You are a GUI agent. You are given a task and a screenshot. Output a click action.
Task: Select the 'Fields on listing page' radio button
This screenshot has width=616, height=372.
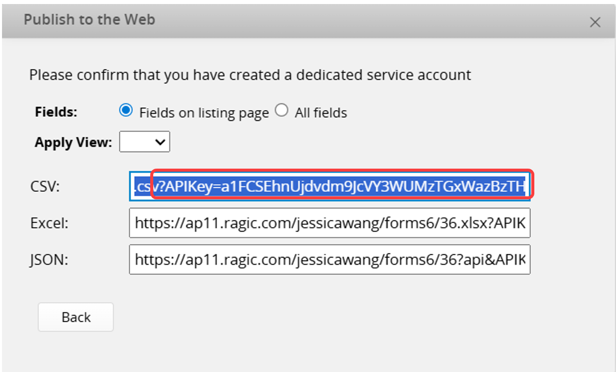[126, 111]
